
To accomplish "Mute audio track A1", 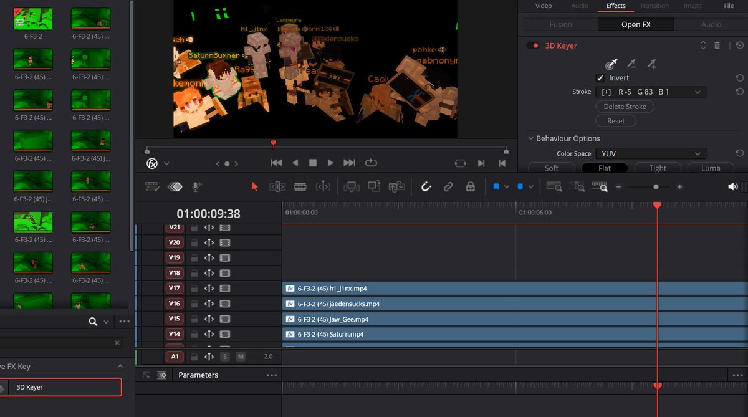I will click(240, 357).
